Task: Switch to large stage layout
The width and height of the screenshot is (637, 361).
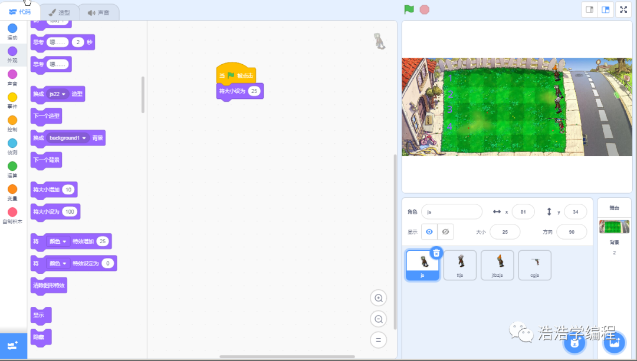Action: tap(605, 10)
